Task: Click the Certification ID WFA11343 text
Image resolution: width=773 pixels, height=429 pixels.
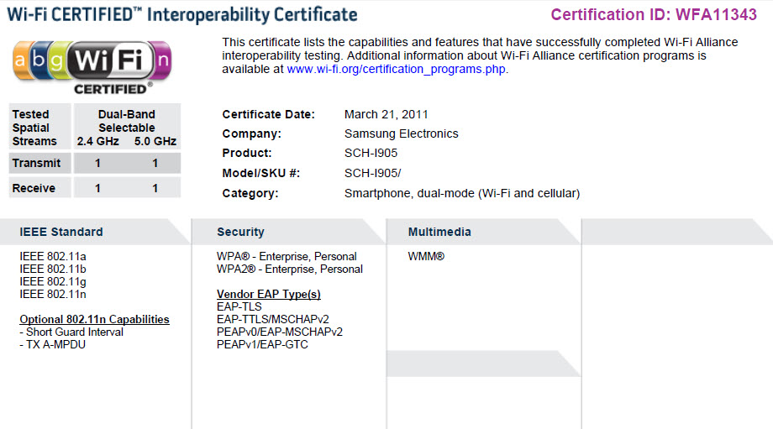Action: coord(654,14)
